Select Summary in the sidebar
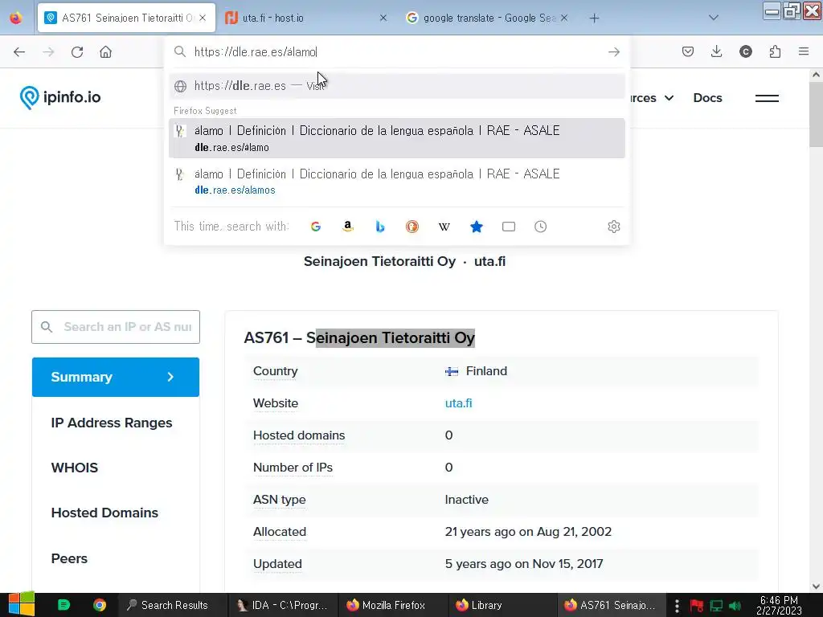823x617 pixels. coord(116,378)
